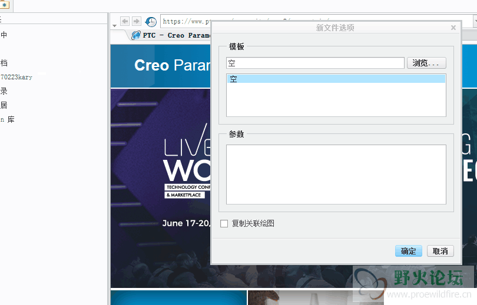Cancel with the 取消 button

440,251
